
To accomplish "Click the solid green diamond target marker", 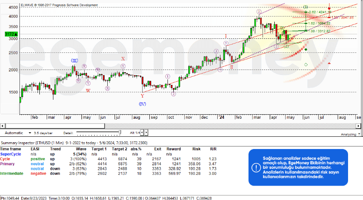I will [x=306, y=49].
